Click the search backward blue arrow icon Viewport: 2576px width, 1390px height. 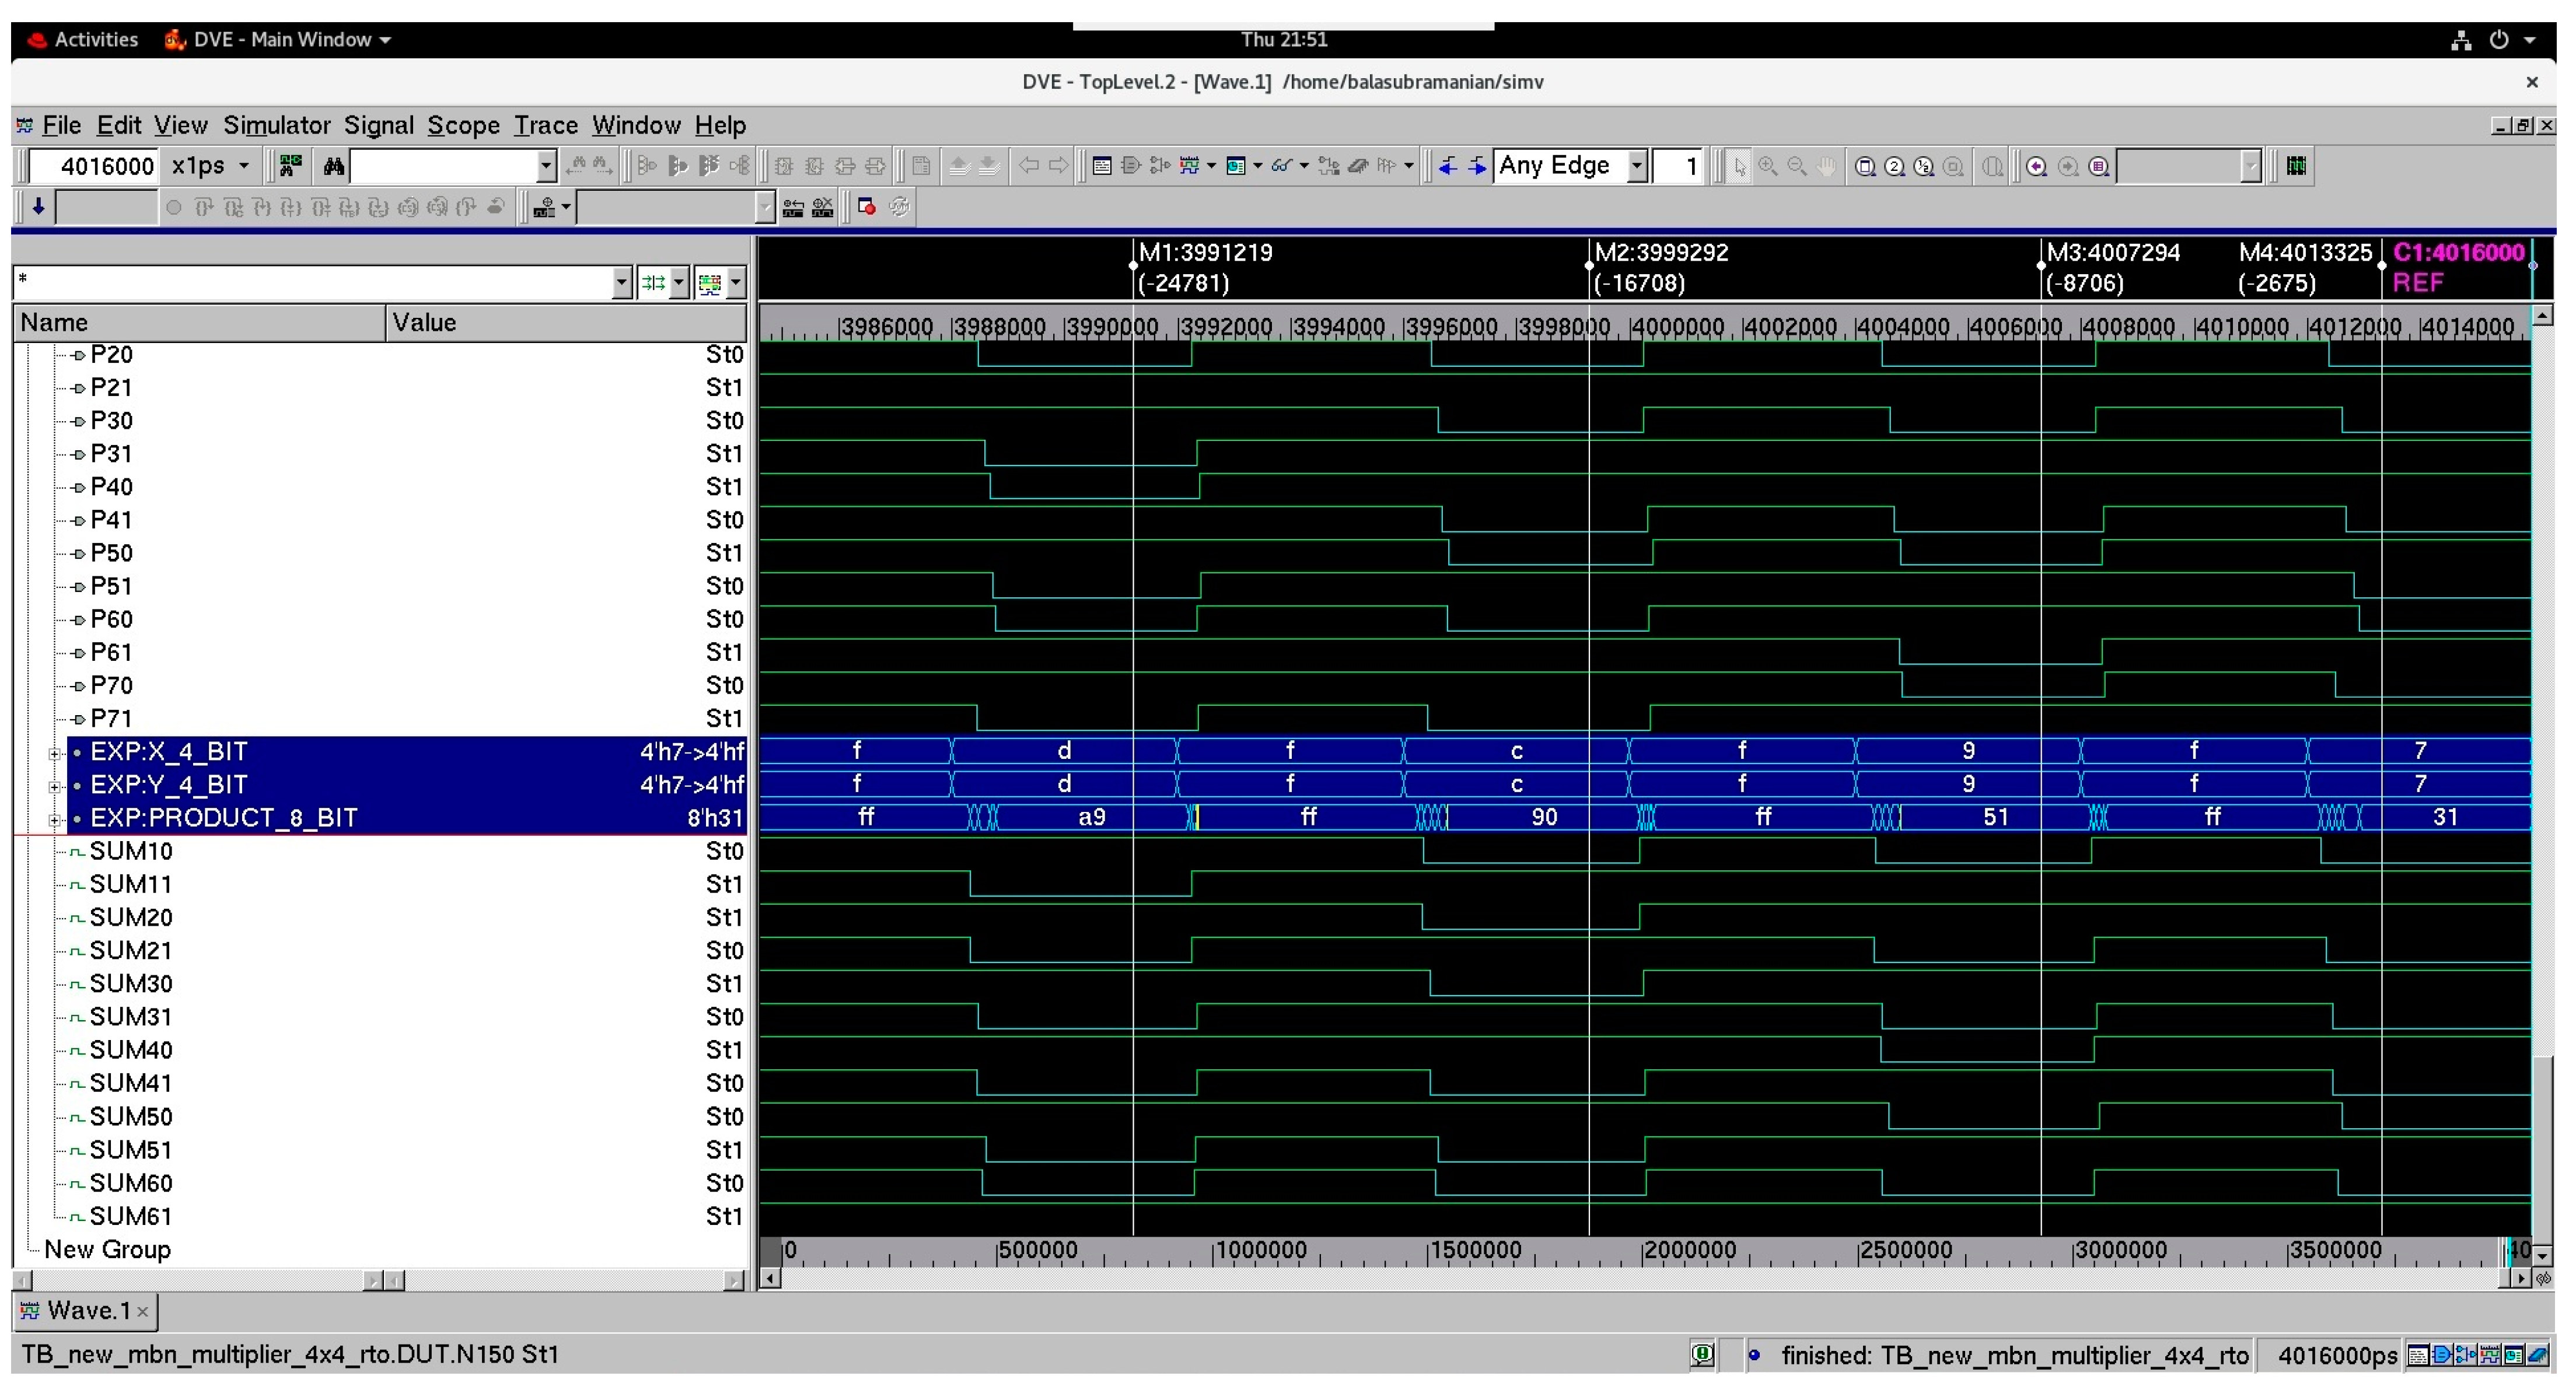click(1447, 166)
